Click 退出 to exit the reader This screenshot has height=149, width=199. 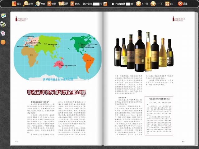183,4
